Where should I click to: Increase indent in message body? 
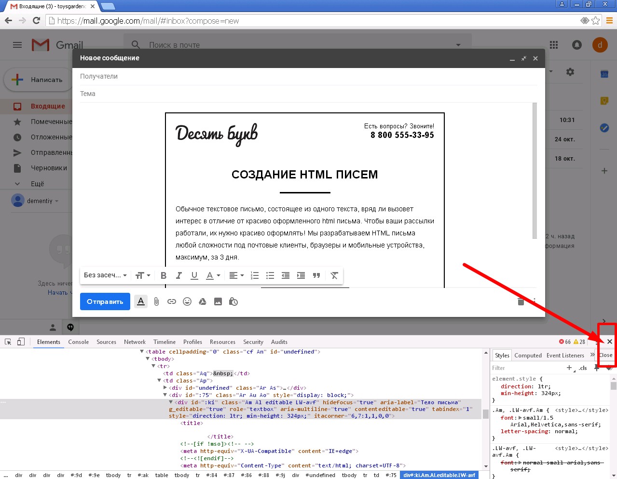point(301,275)
